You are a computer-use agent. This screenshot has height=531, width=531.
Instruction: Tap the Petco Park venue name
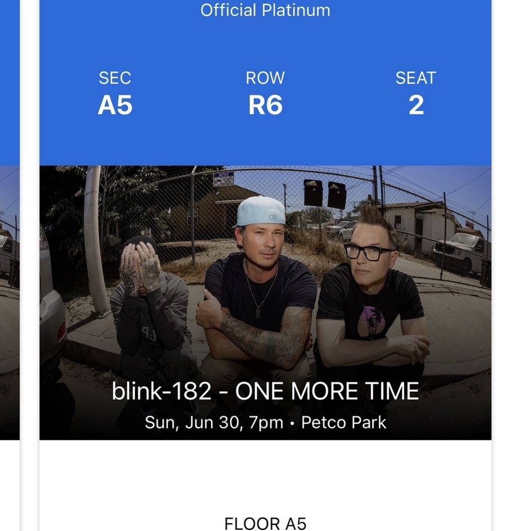pos(344,423)
